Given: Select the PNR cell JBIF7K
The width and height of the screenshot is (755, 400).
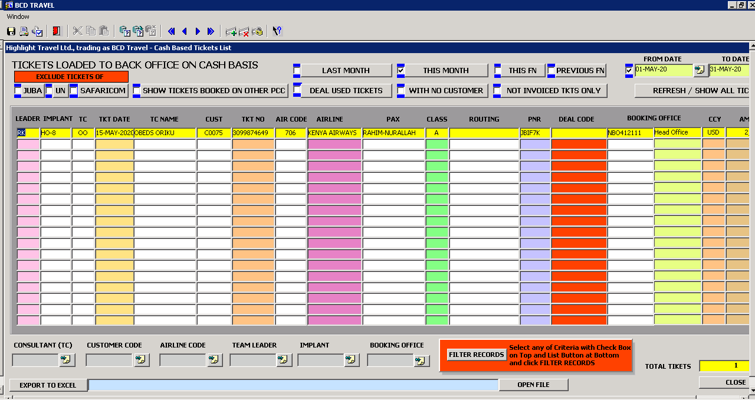Looking at the screenshot, I should click(535, 133).
